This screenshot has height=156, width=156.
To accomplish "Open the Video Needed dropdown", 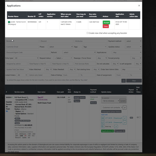I will (72, 69).
